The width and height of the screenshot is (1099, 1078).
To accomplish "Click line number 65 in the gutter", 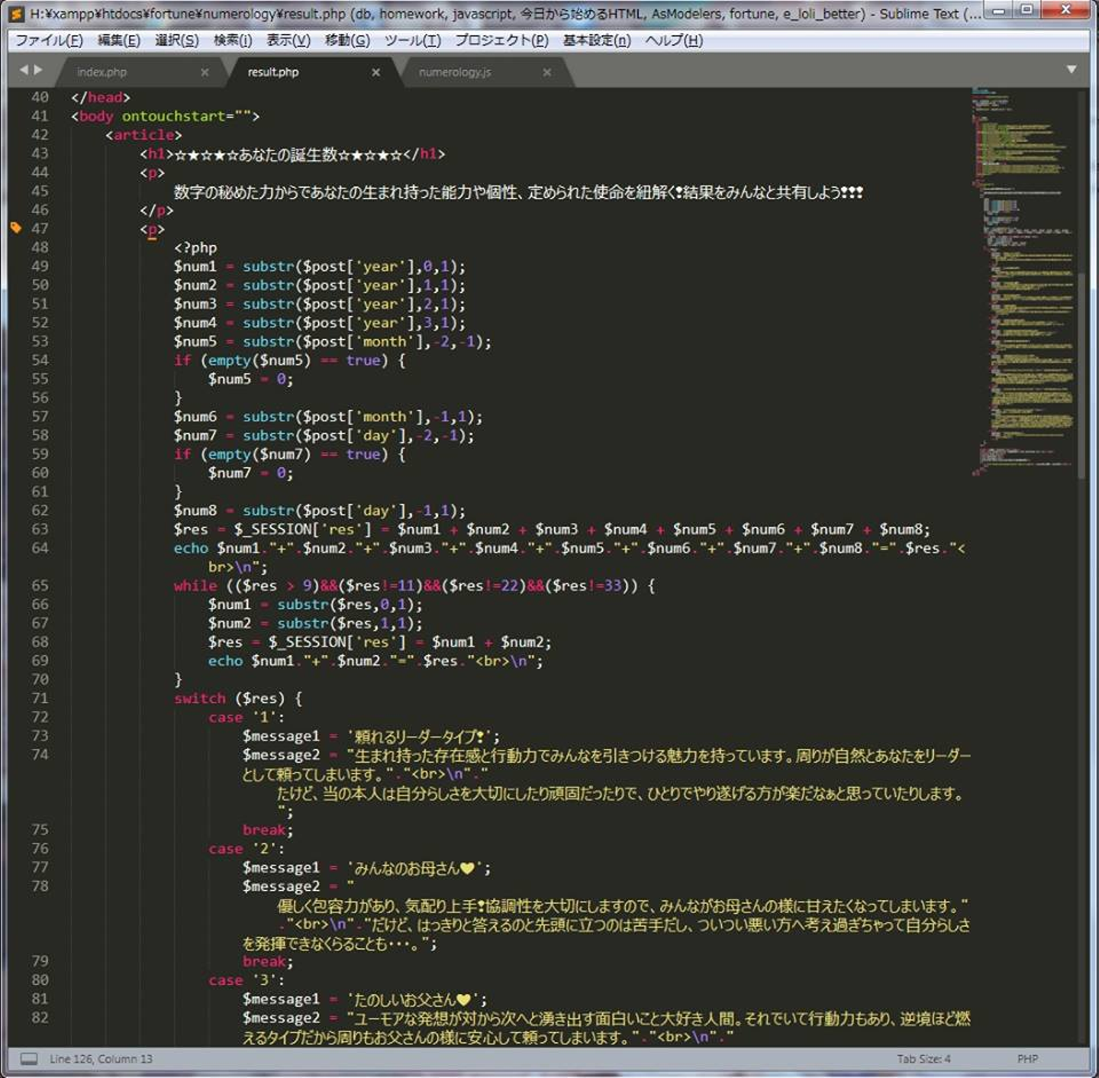I will [40, 586].
